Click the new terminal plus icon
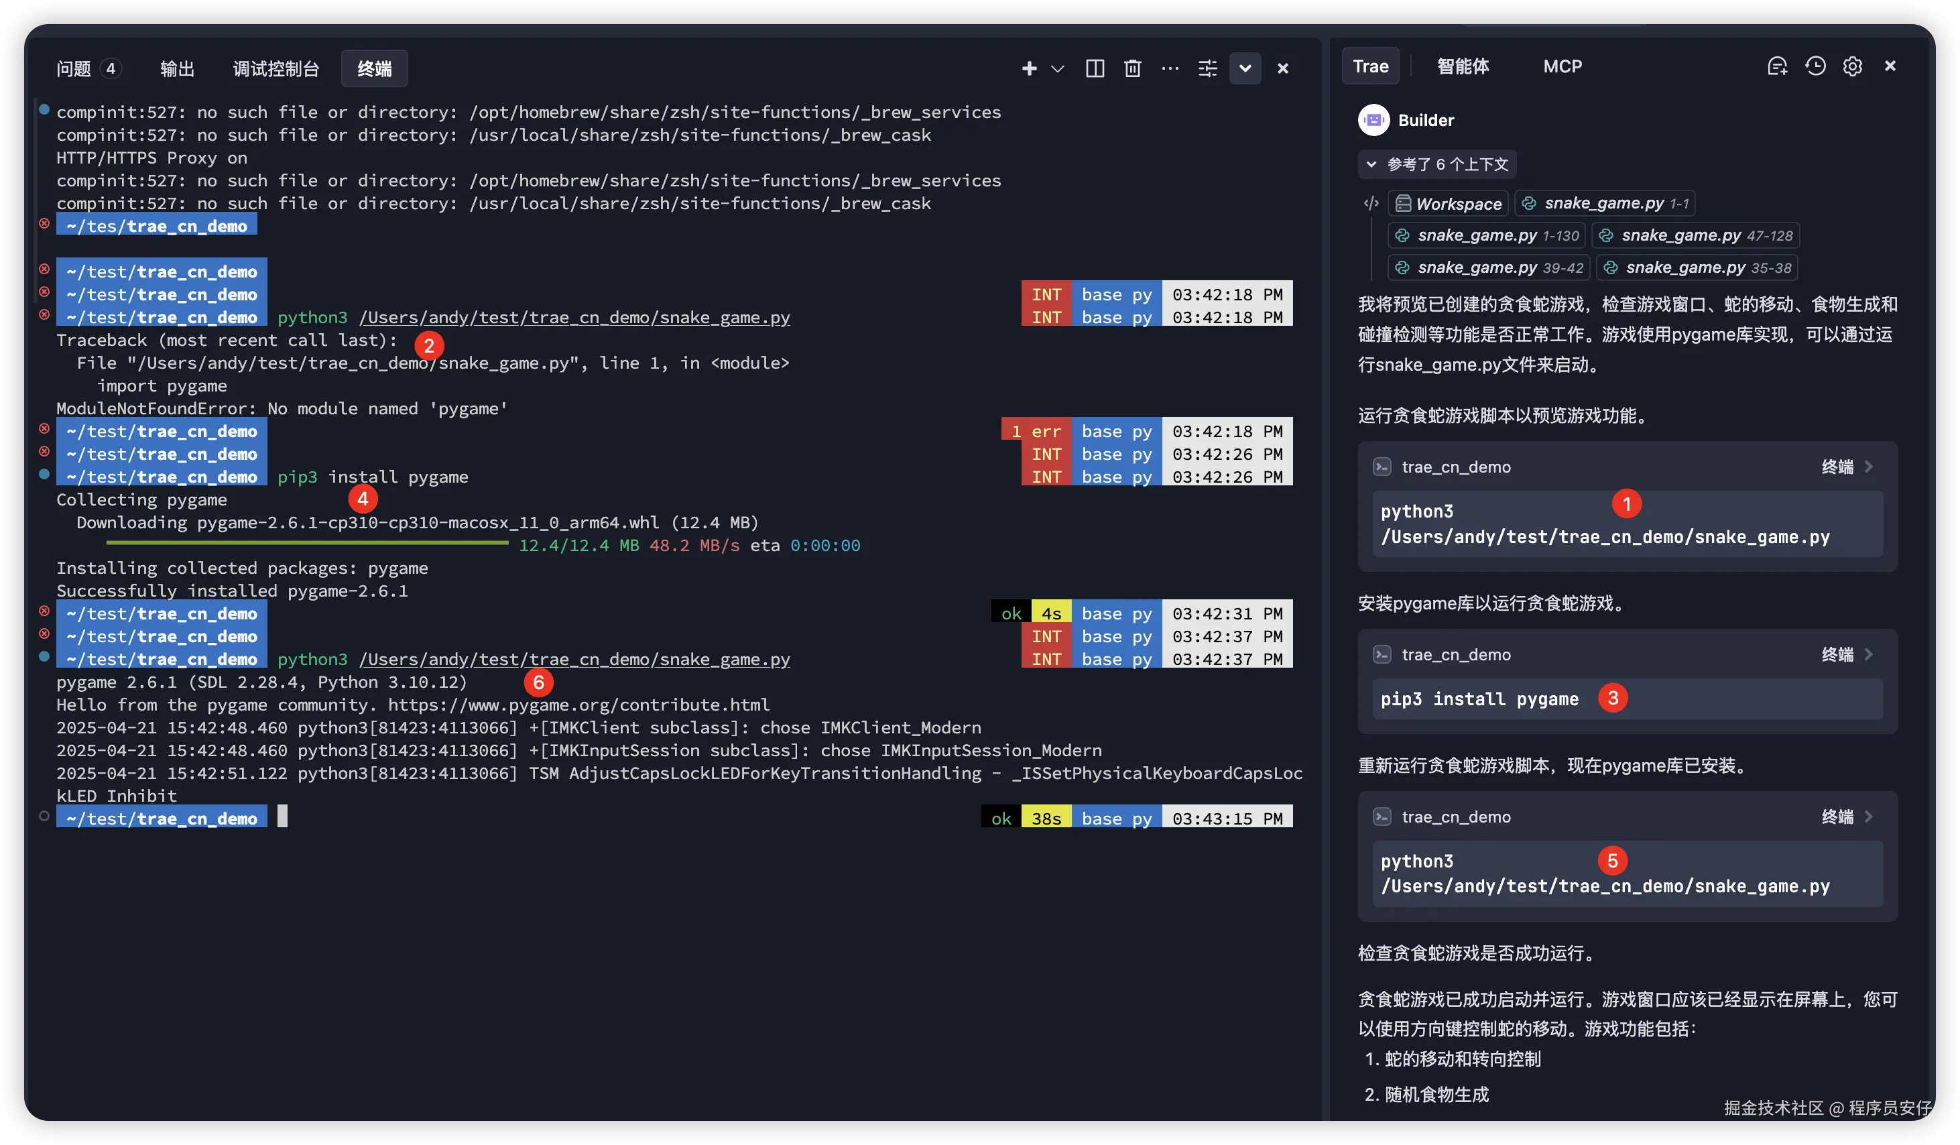Image resolution: width=1960 pixels, height=1145 pixels. click(1029, 68)
